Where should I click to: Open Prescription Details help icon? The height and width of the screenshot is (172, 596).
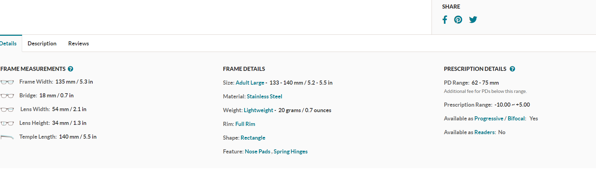click(512, 69)
